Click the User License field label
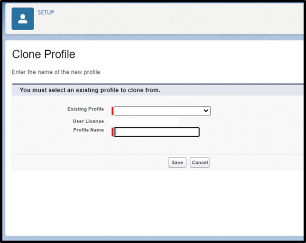The height and width of the screenshot is (243, 306). 88,121
